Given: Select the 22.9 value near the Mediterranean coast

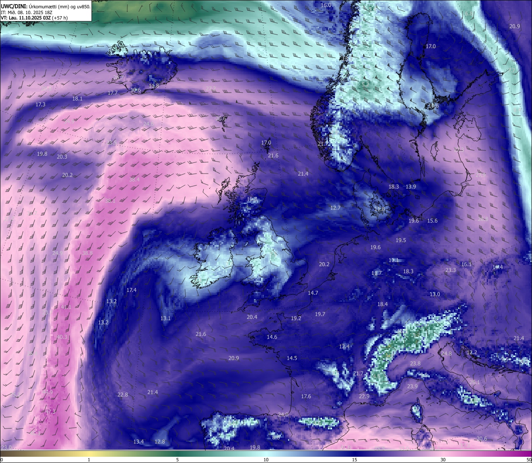Looking at the screenshot, I should pyautogui.click(x=364, y=396).
